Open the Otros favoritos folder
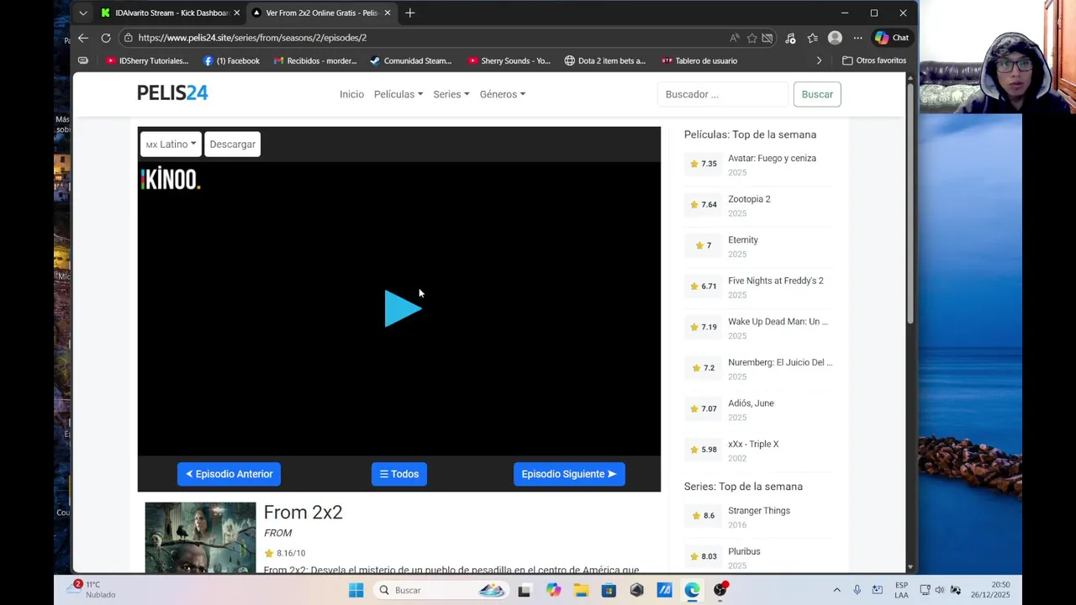Screen dimensions: 1076x605 pyautogui.click(x=874, y=60)
